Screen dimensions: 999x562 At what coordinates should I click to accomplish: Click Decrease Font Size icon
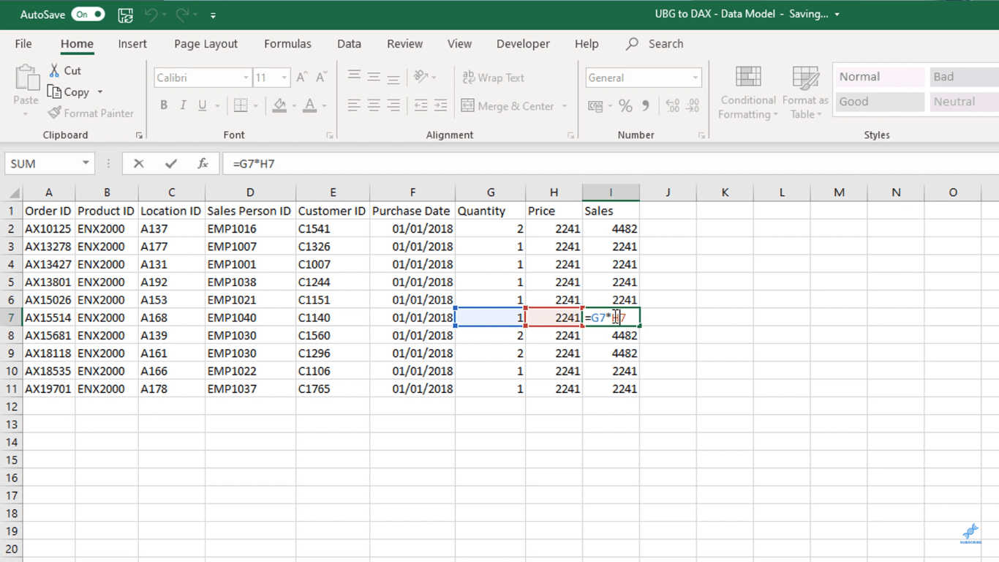tap(321, 78)
